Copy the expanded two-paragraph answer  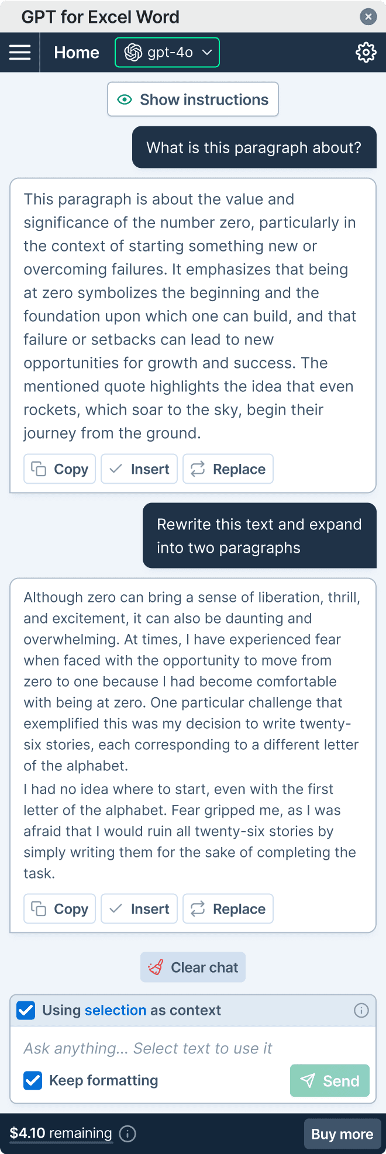click(59, 908)
